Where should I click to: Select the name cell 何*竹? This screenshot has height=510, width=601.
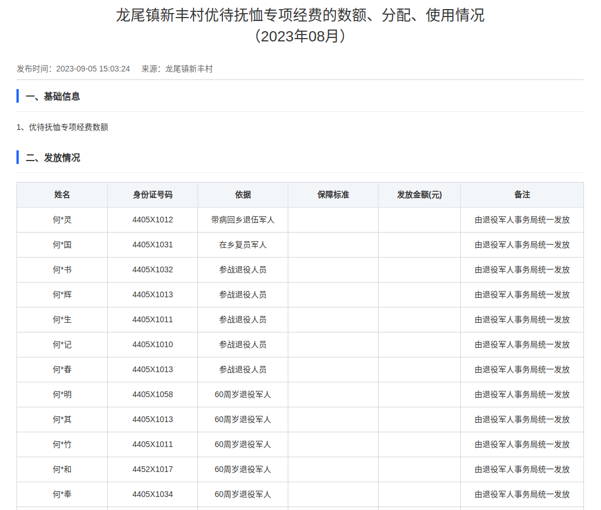(62, 445)
